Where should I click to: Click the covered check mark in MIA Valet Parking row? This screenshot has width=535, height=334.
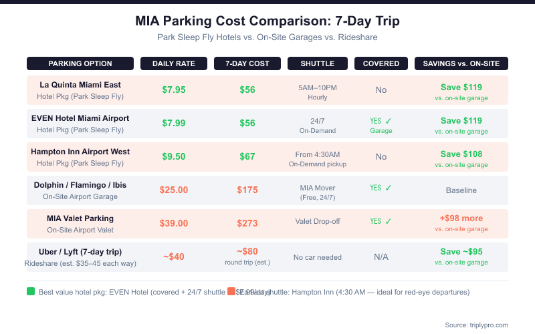coord(389,221)
